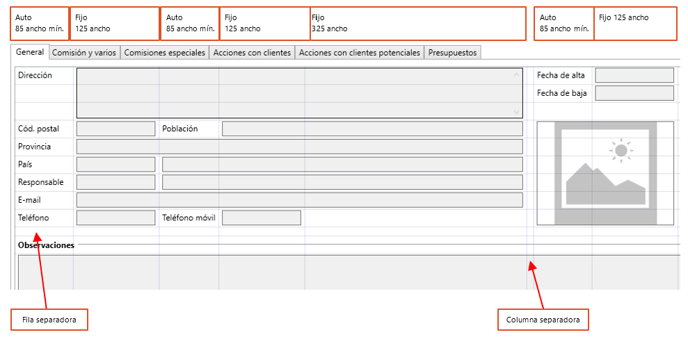The height and width of the screenshot is (337, 688).
Task: Click the Dirección scrollbar up arrow
Action: coord(516,74)
